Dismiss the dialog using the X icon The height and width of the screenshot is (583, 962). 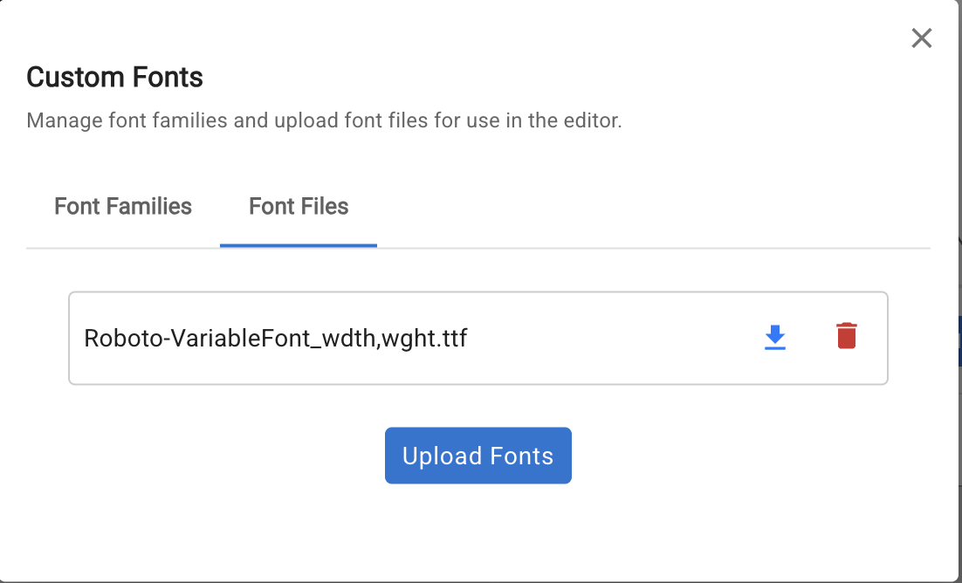[922, 38]
